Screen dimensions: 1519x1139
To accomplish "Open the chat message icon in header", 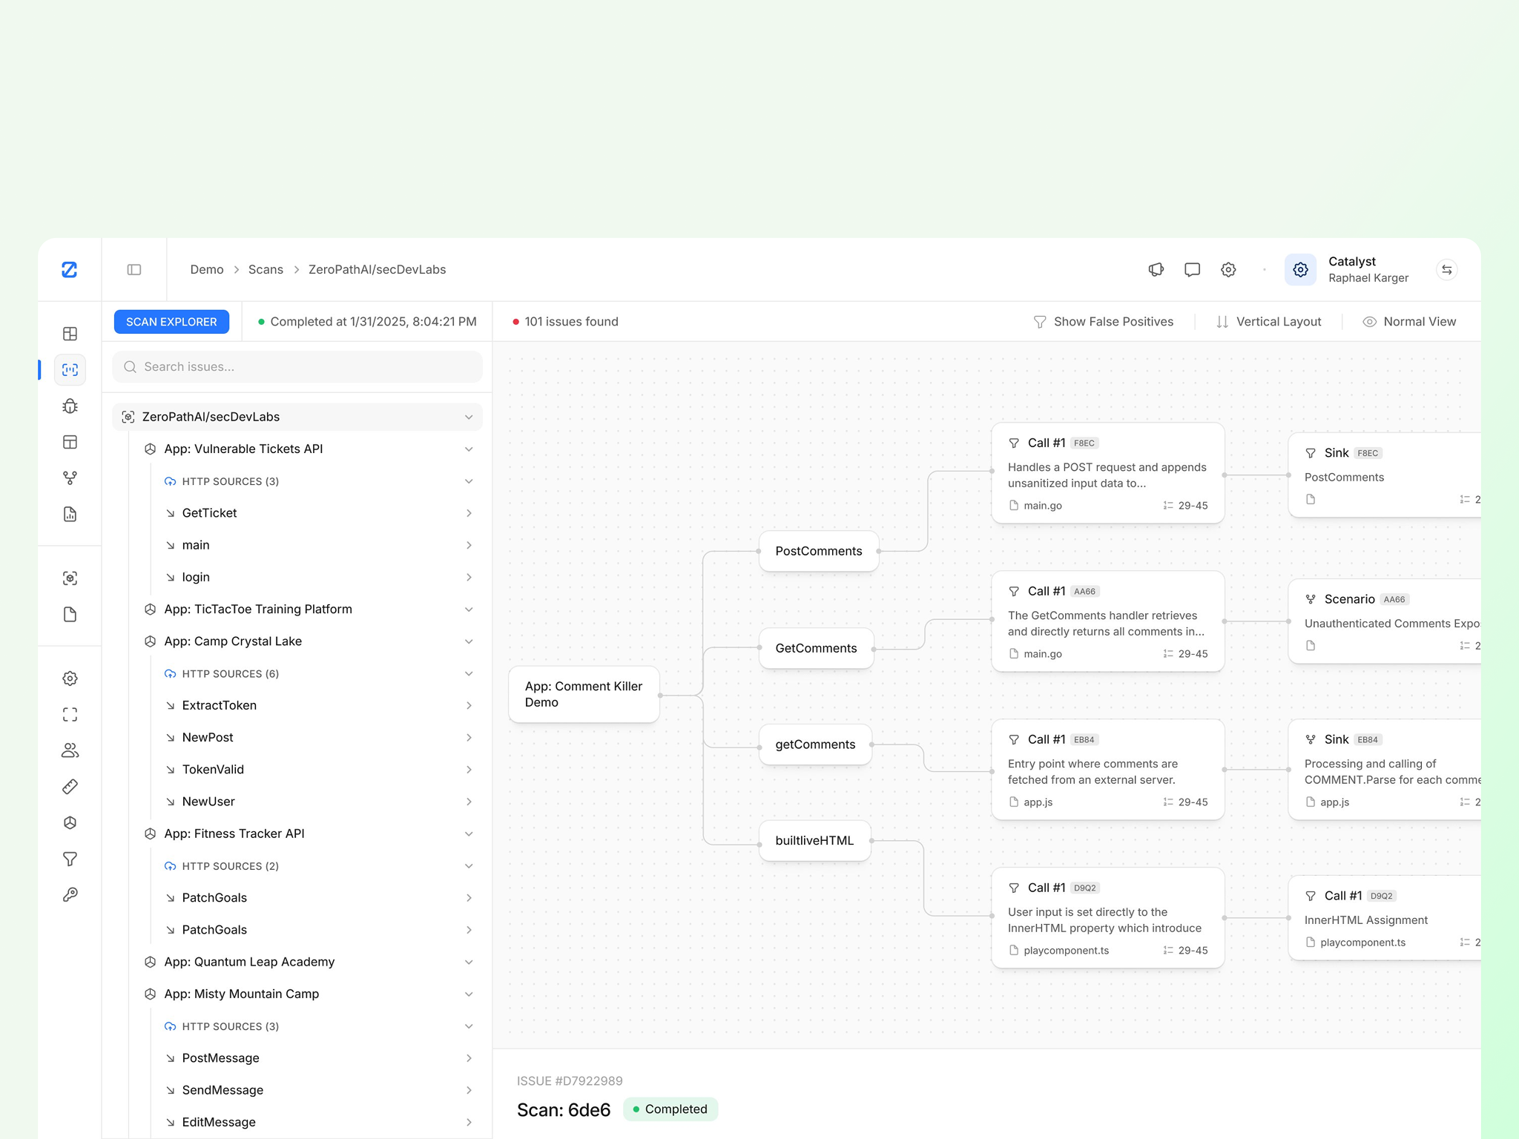I will pyautogui.click(x=1192, y=269).
